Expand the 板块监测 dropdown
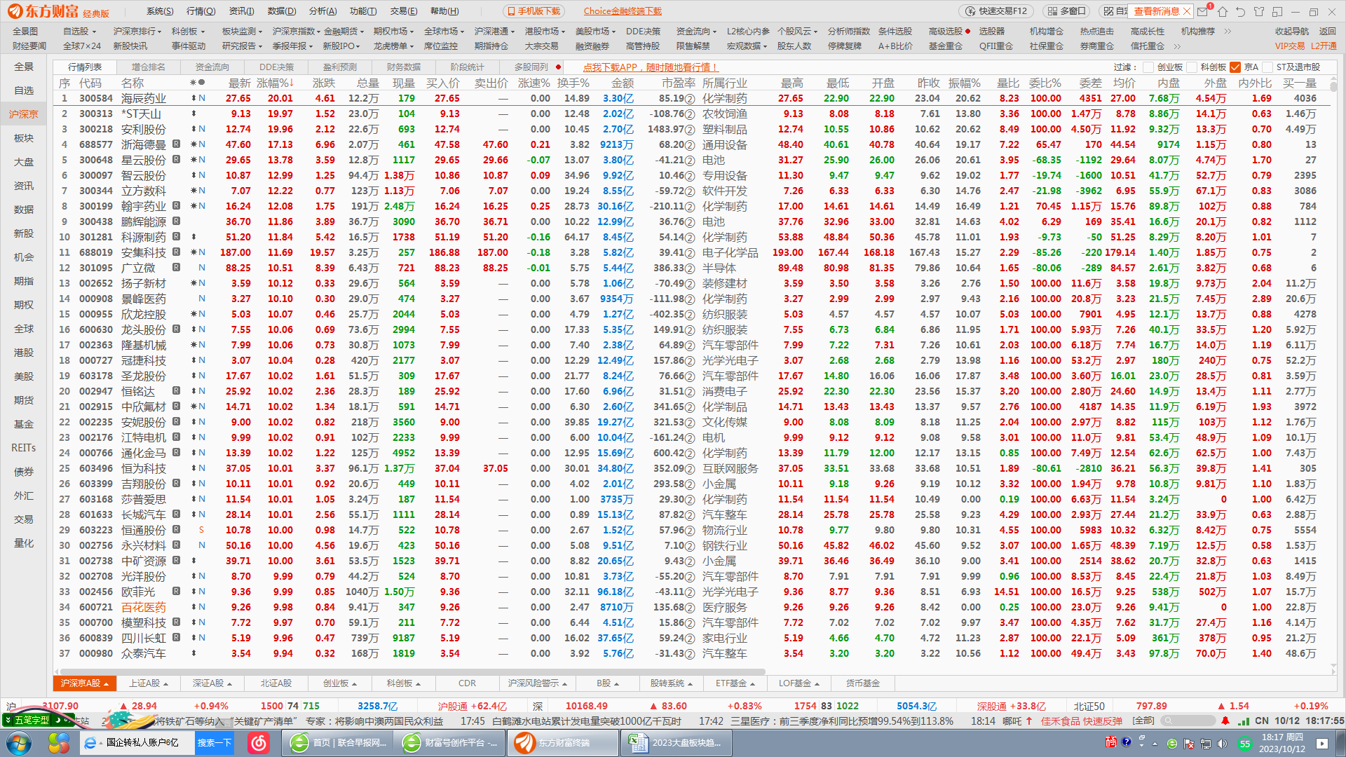Viewport: 1346px width, 757px height. (x=242, y=32)
